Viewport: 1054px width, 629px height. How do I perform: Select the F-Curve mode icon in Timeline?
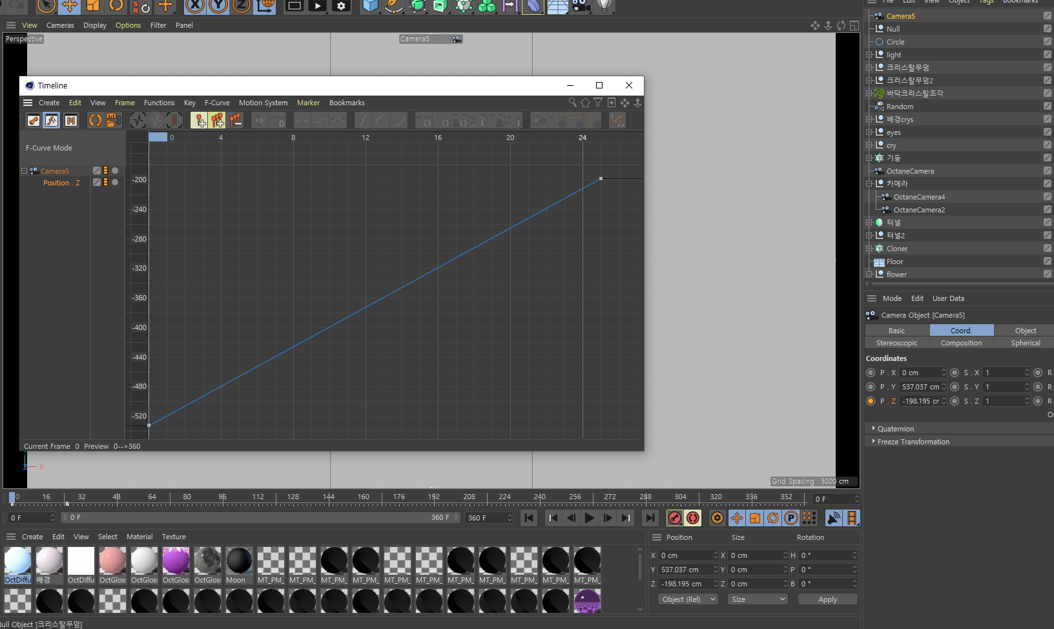tap(52, 120)
